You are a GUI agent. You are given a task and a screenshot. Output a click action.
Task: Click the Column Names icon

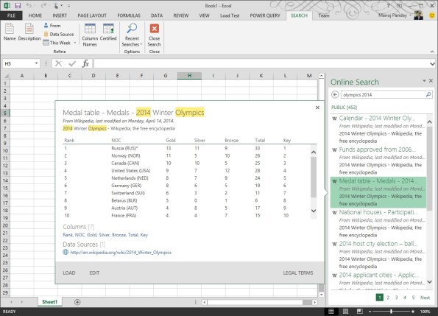(x=90, y=35)
